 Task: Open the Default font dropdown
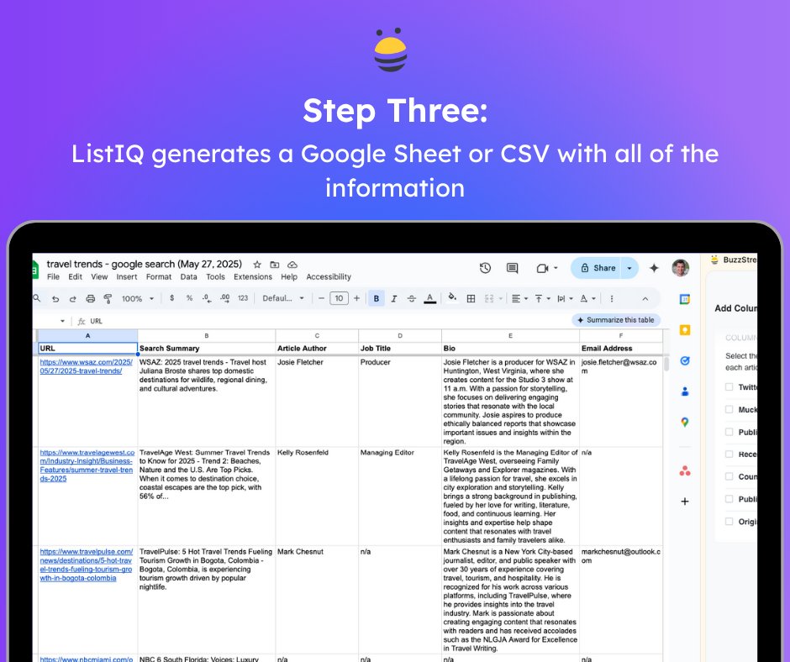(283, 298)
